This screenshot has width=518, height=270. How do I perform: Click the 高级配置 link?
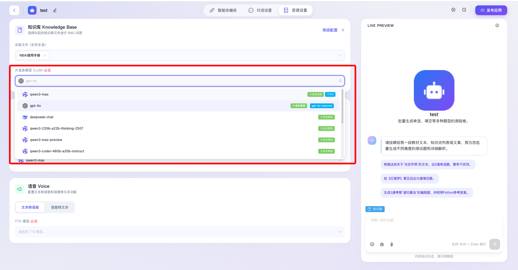[x=330, y=30]
